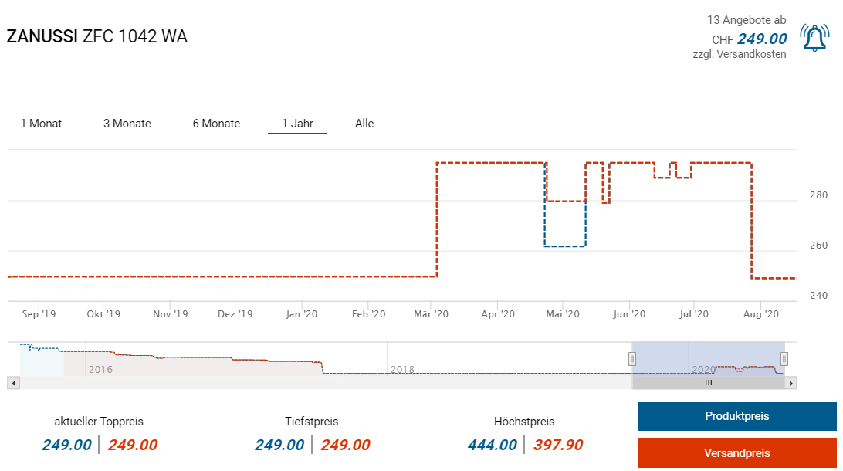Screen dimensions: 843x471
Task: Click the Höchstpreis 444.00 value
Action: (492, 445)
